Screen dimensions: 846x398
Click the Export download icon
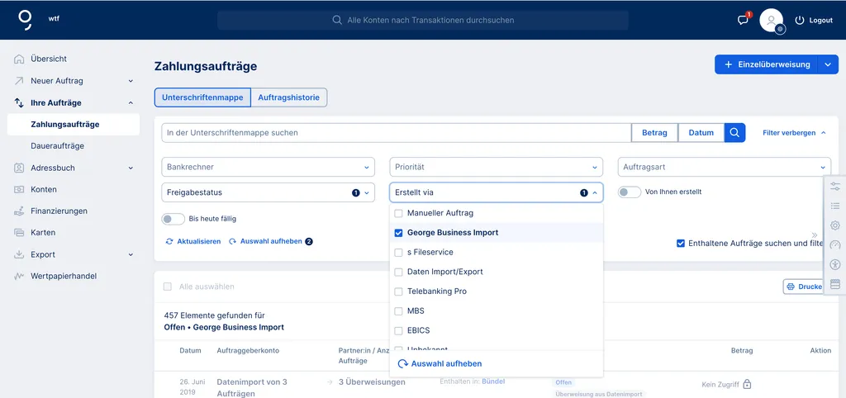(20, 254)
